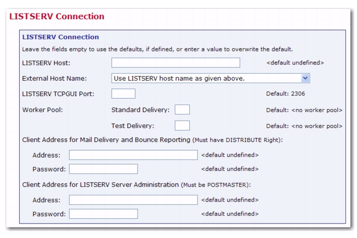Select the External Host Name combo box
This screenshot has width=357, height=238.
coord(210,78)
